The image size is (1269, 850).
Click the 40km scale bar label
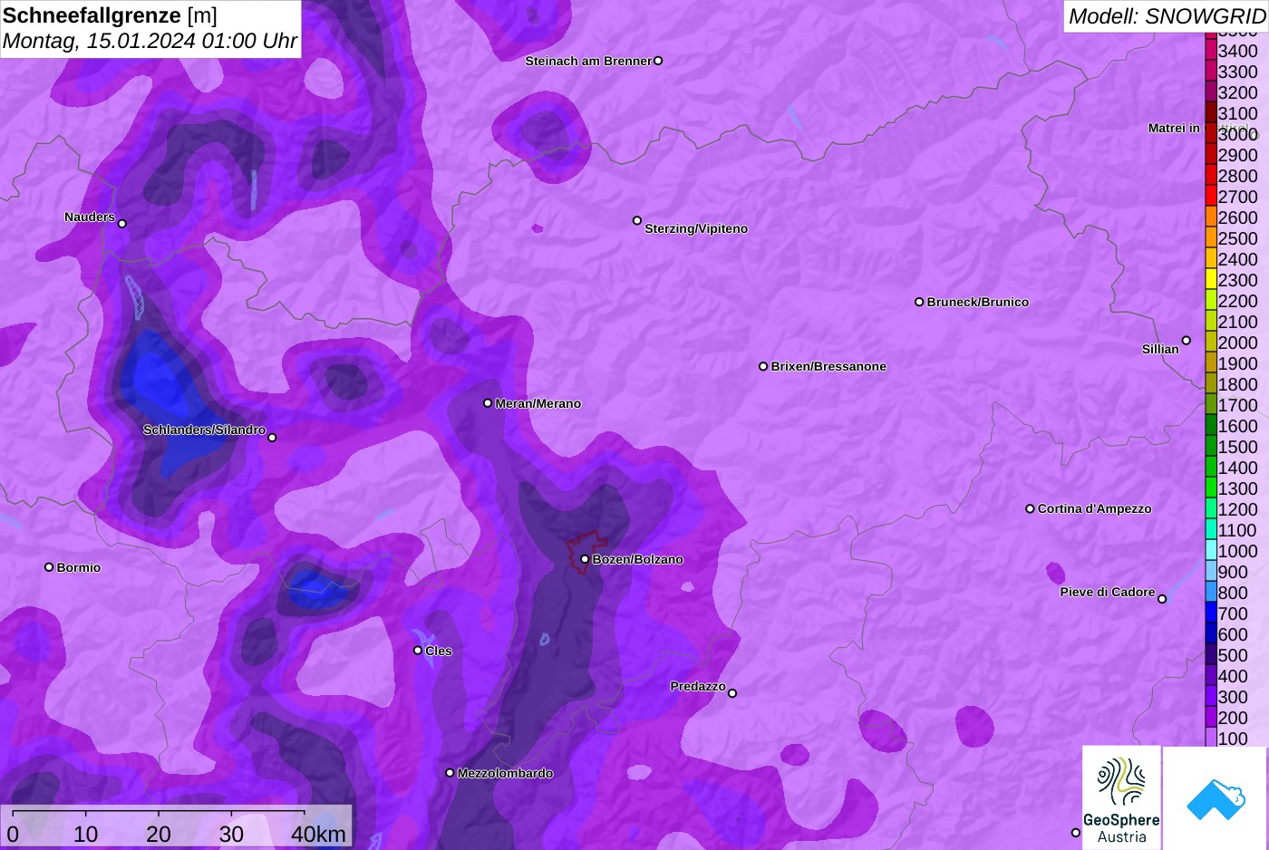[318, 834]
